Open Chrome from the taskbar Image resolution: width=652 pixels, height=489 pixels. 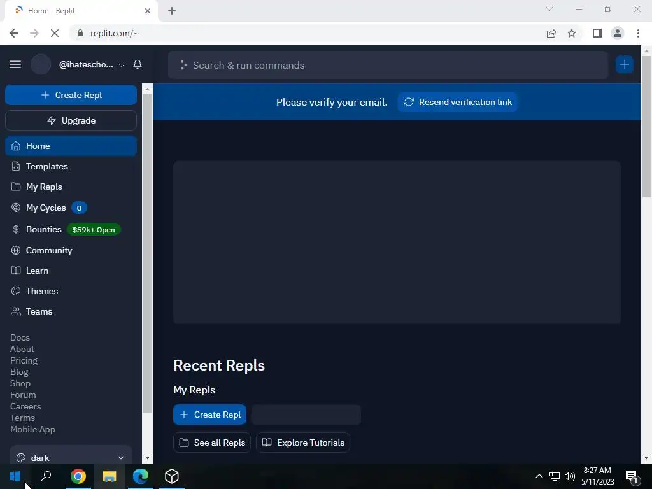78,476
